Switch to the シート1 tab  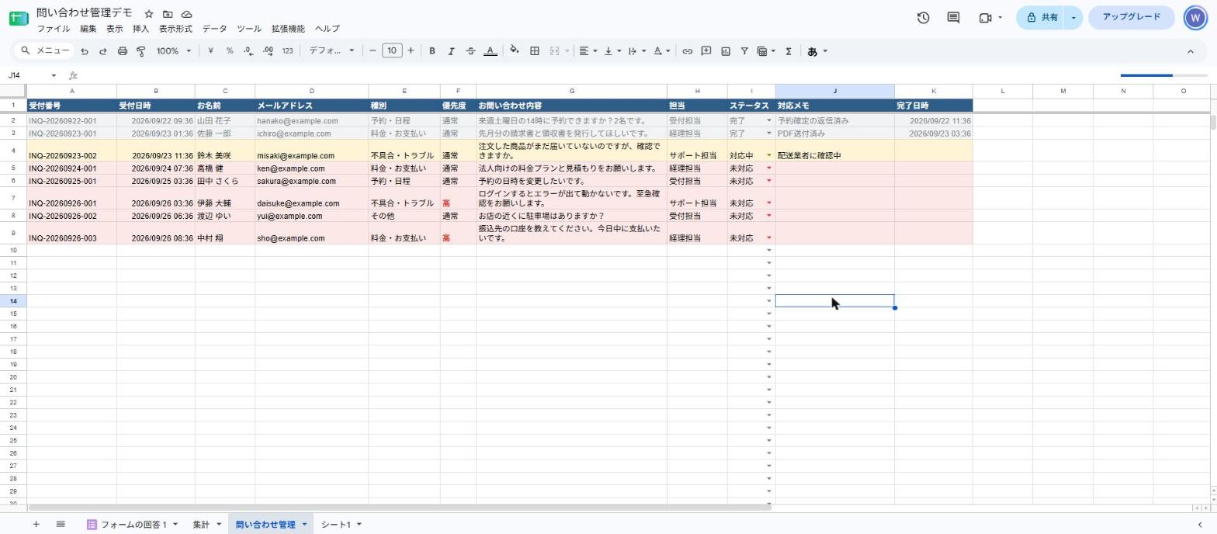(x=336, y=525)
